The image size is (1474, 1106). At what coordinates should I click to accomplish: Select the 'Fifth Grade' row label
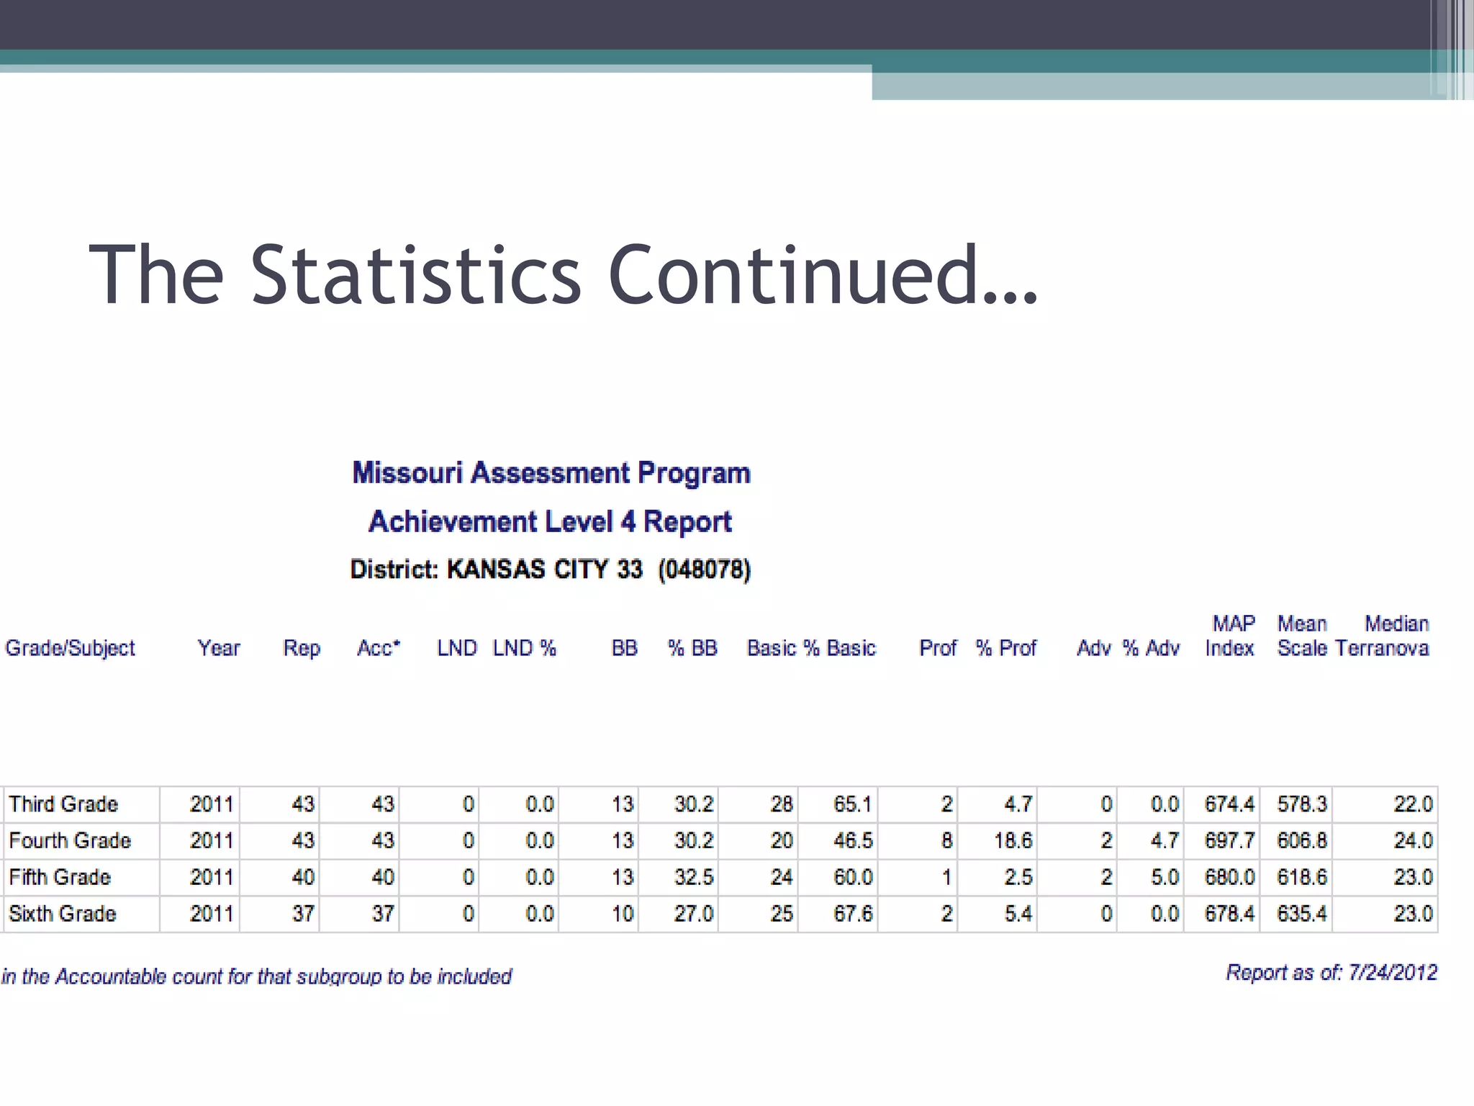[60, 878]
